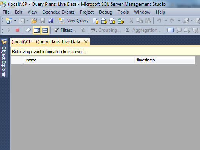The image size is (200, 150).
Task: Sort by the timestamp column header
Action: [x=165, y=60]
